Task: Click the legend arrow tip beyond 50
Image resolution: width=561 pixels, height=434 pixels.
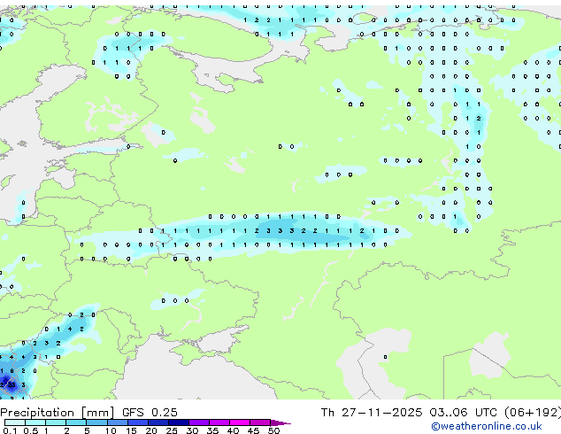Action: pos(281,422)
